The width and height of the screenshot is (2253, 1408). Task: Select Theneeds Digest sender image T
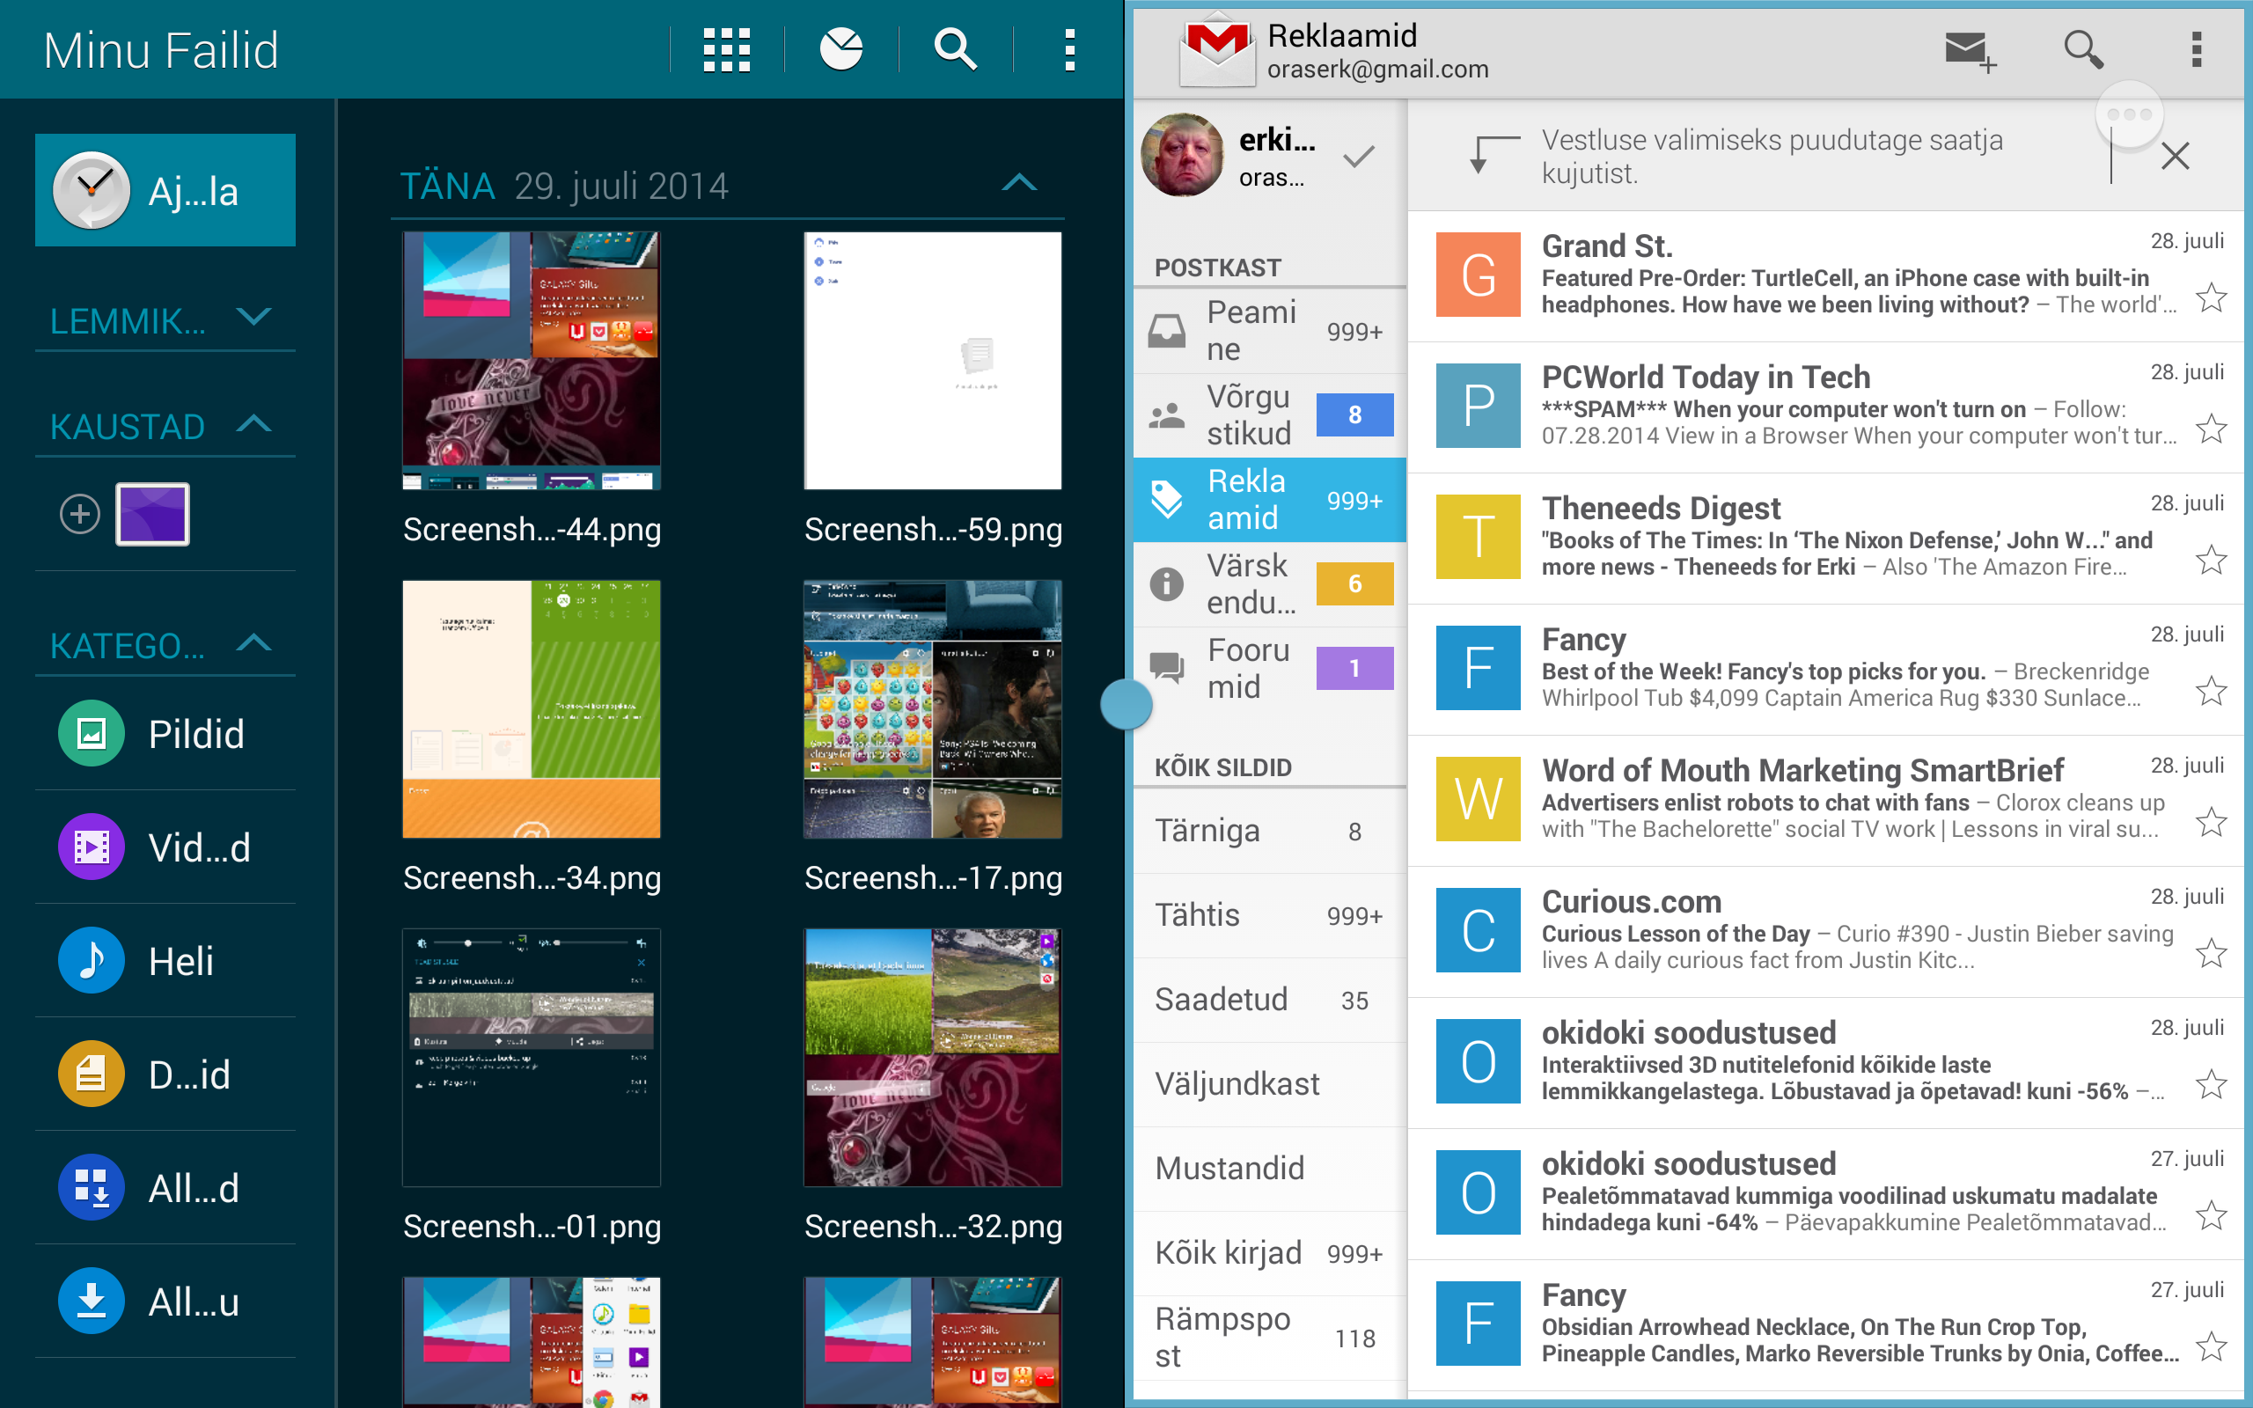tap(1478, 538)
